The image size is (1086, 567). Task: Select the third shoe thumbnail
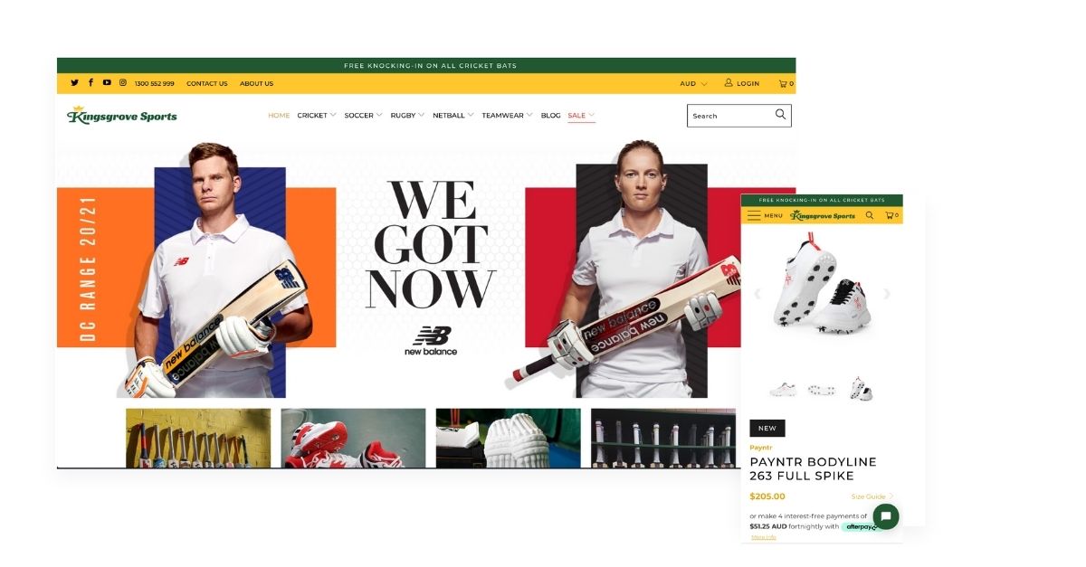click(x=861, y=390)
